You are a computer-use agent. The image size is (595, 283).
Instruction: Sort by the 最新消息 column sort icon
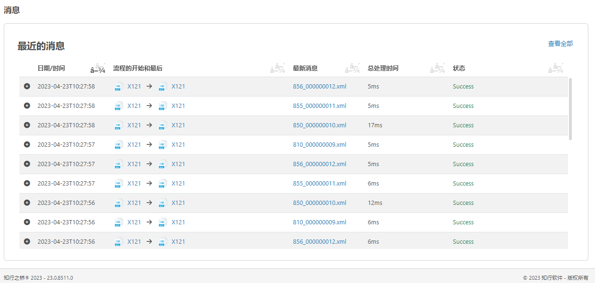352,69
